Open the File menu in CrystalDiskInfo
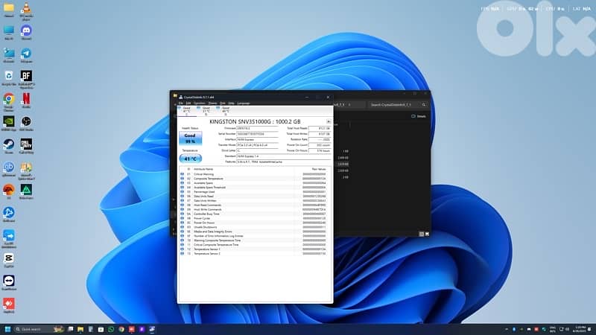Screen dimensions: 596x335 click(x=181, y=103)
